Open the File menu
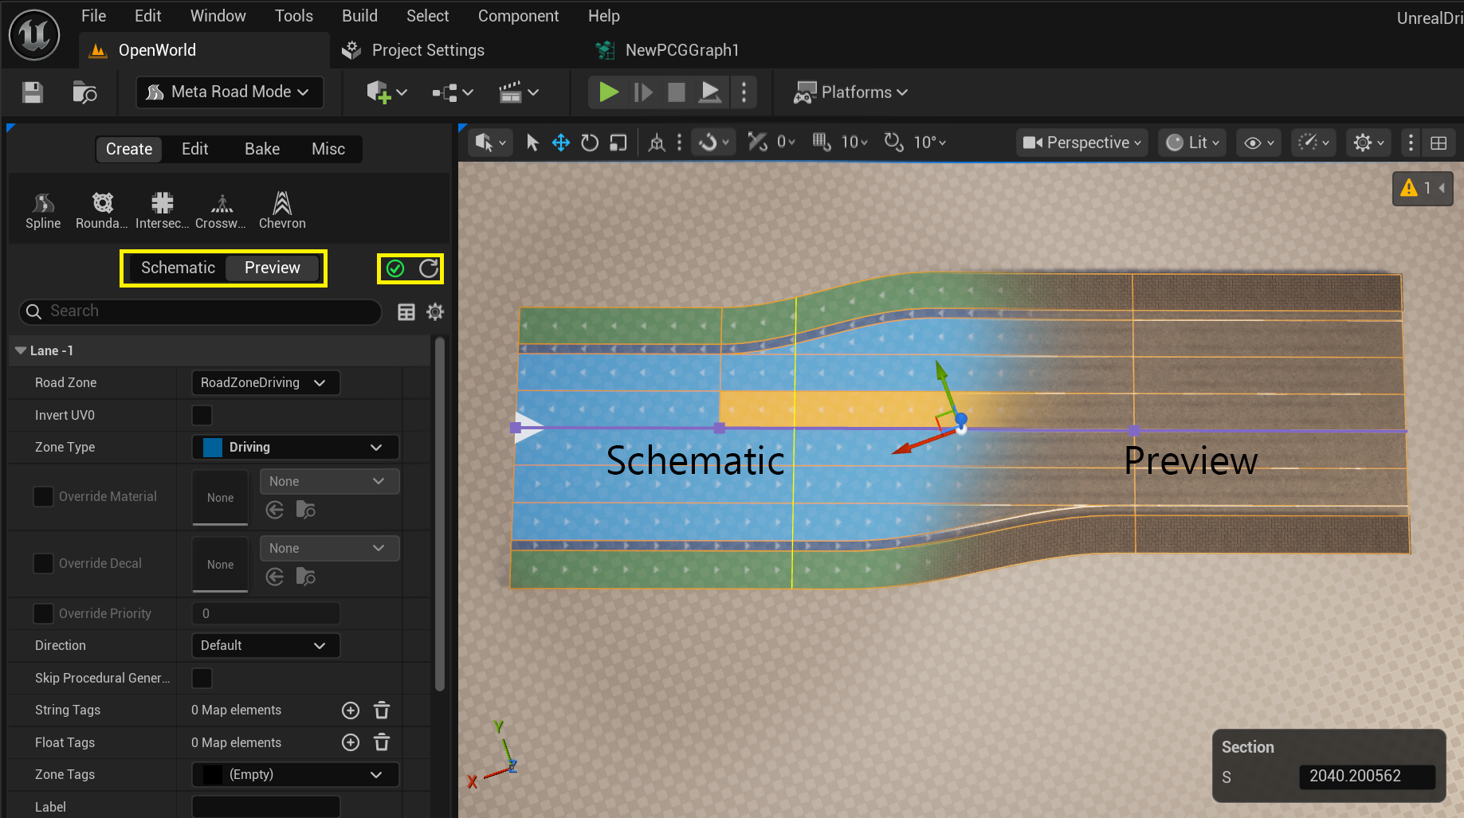The image size is (1464, 818). tap(93, 16)
